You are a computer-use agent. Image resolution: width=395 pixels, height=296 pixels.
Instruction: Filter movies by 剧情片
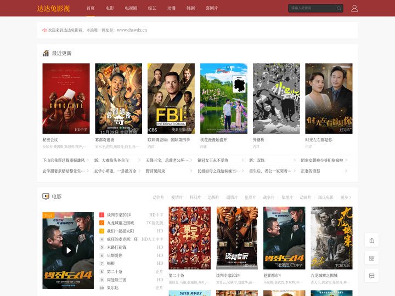(232, 197)
